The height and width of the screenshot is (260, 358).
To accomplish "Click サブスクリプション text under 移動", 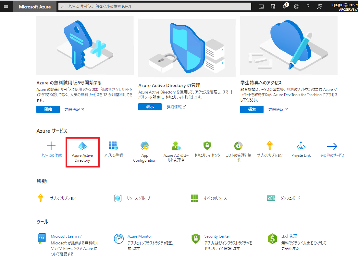I will [x=63, y=198].
